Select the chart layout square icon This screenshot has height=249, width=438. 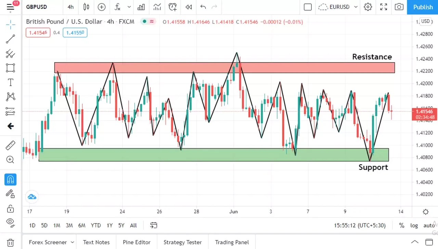point(308,7)
